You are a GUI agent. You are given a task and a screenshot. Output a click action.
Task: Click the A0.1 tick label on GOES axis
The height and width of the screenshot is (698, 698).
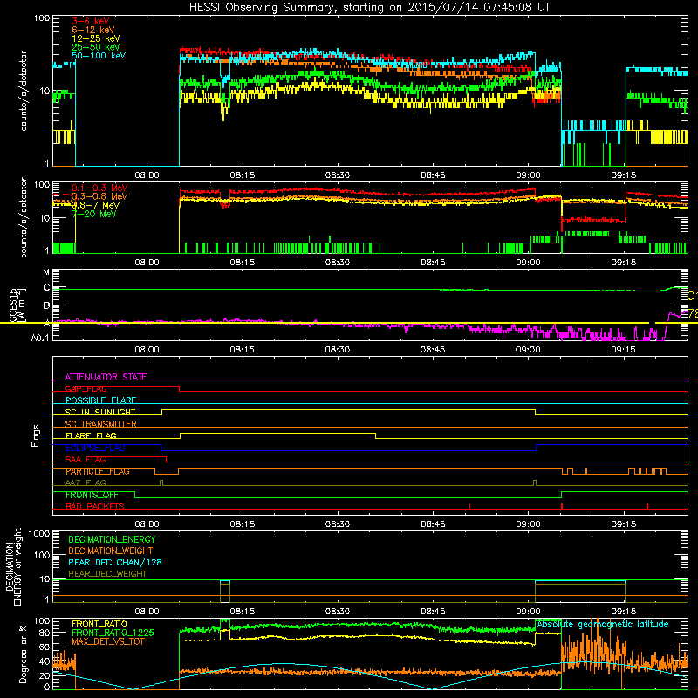[39, 339]
